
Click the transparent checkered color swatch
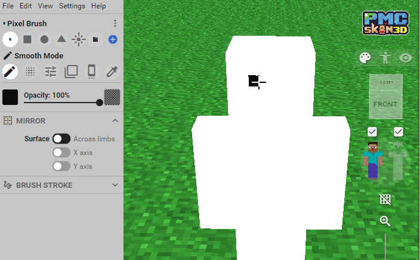click(x=112, y=97)
